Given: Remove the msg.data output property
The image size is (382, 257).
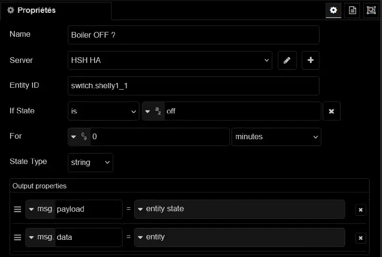Looking at the screenshot, I should [x=361, y=238].
